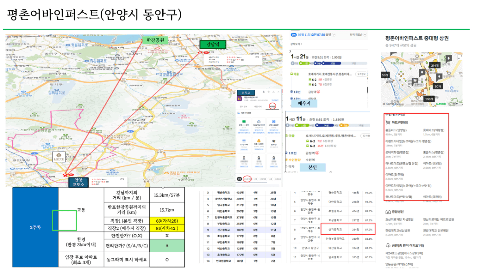The image size is (481, 270).
Task: Click the 1시간 21분 route summary
Action: 316,57
